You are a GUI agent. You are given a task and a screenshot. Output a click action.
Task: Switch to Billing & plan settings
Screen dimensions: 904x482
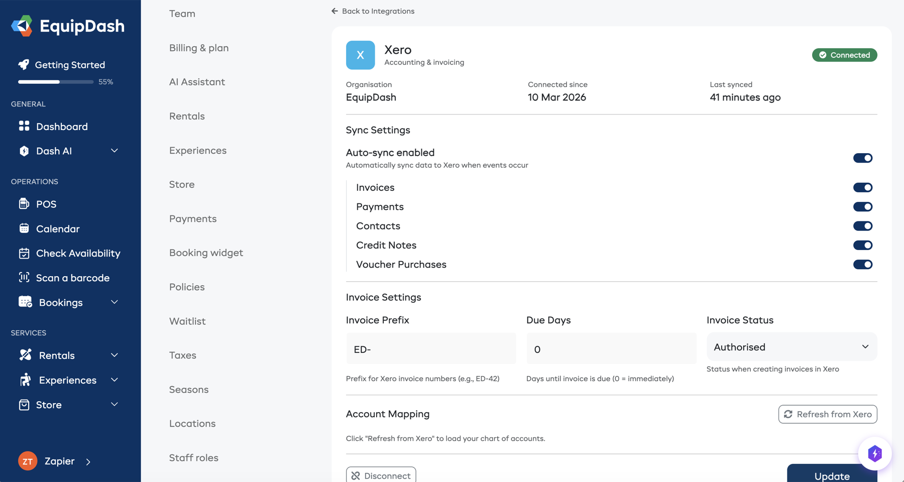point(199,48)
